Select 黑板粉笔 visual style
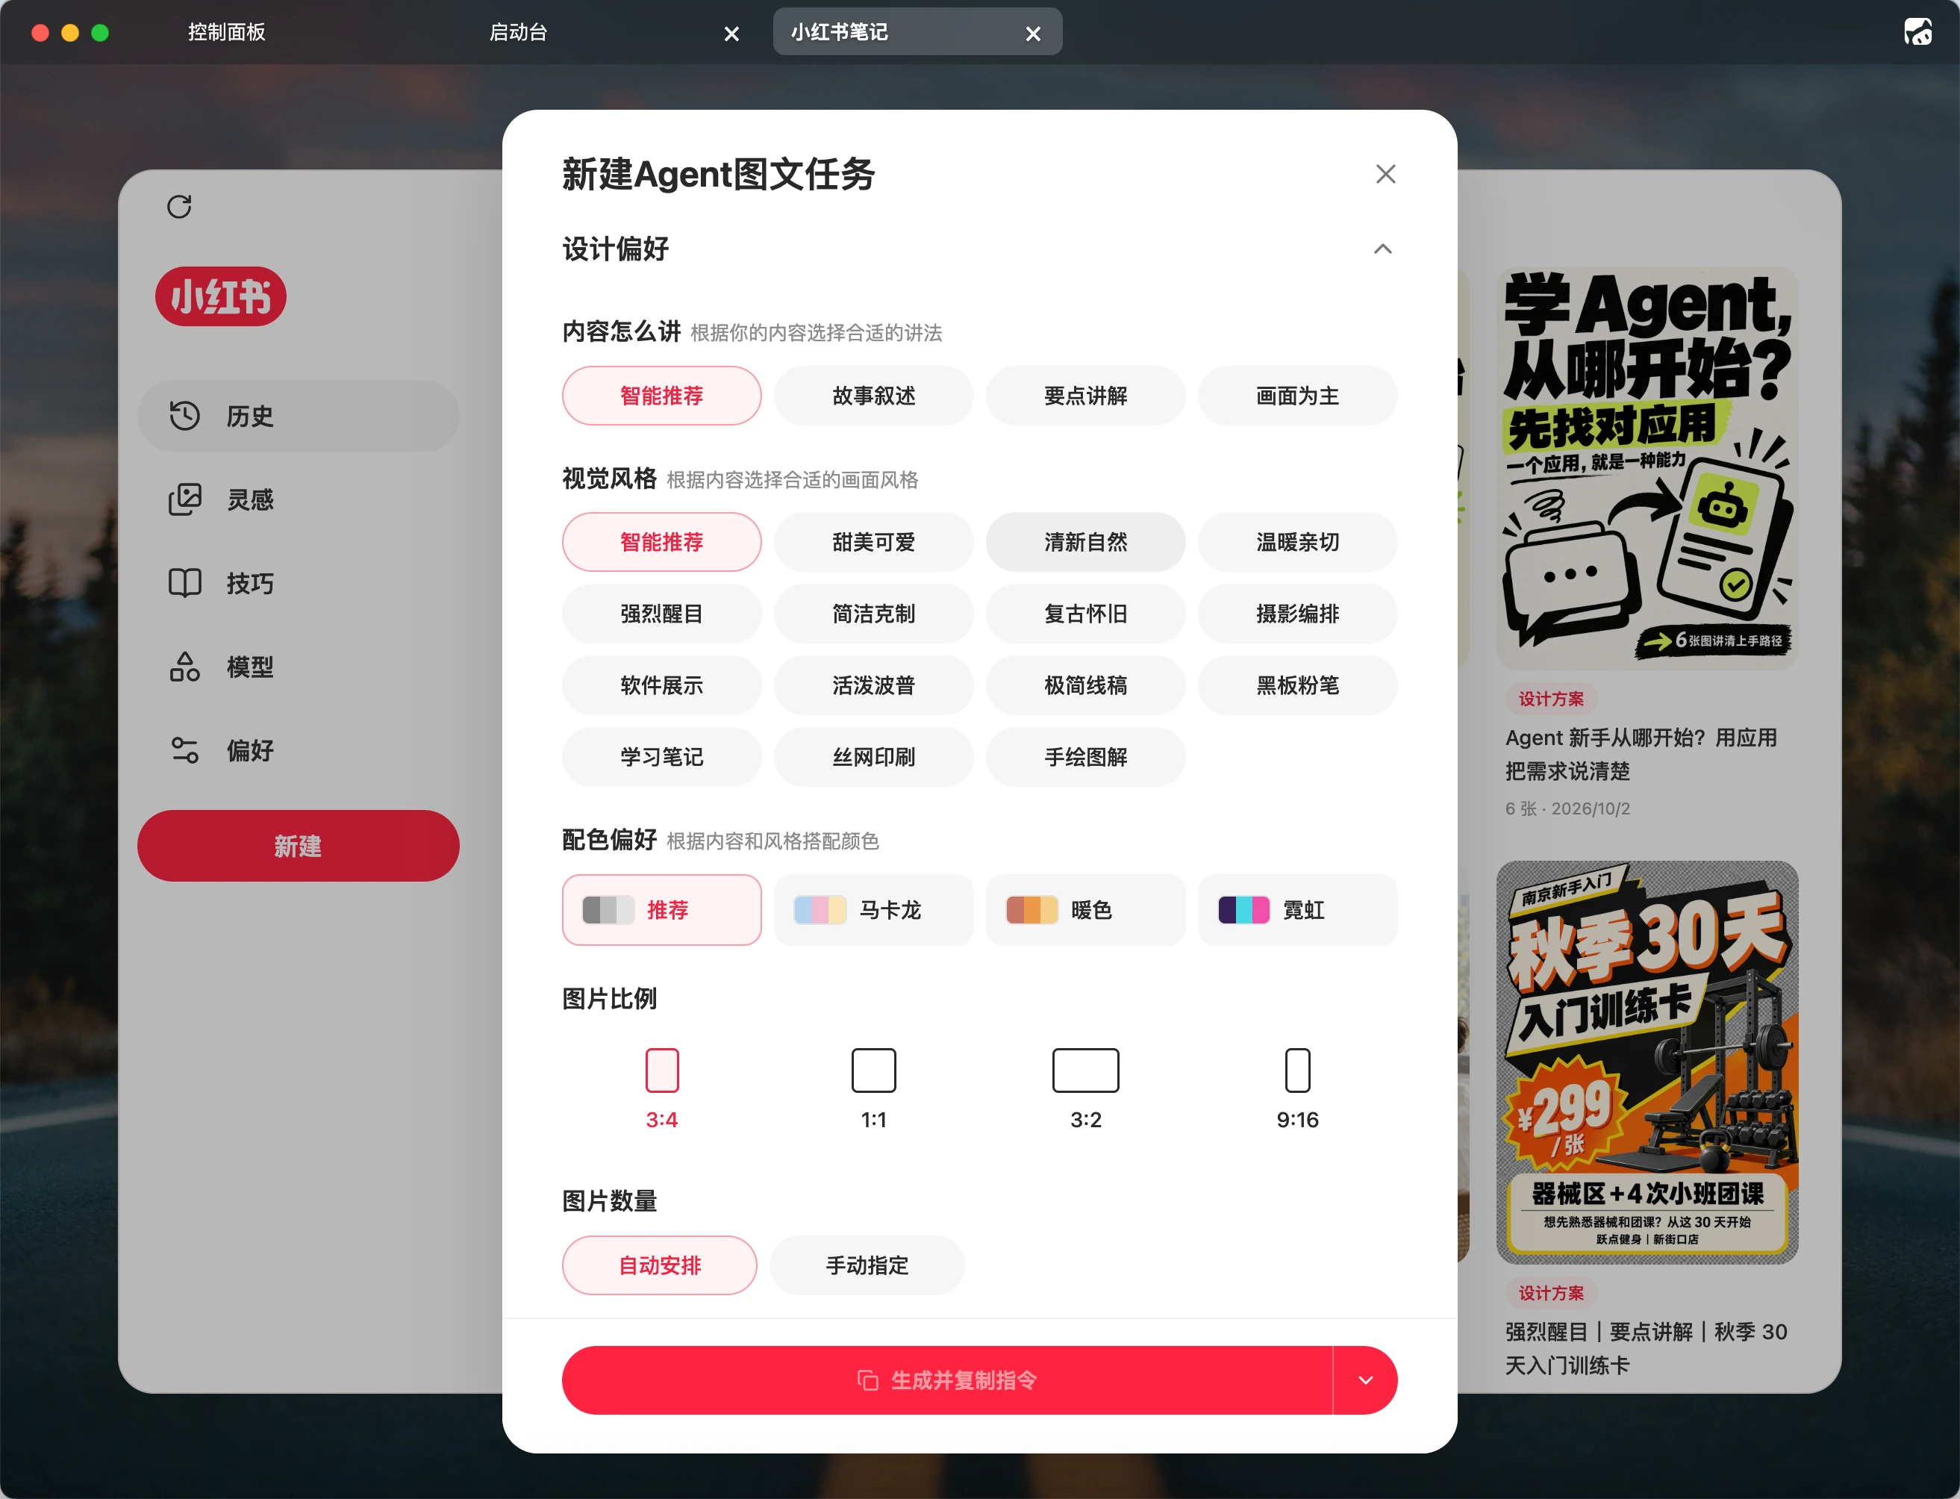The image size is (1960, 1499). 1297,685
